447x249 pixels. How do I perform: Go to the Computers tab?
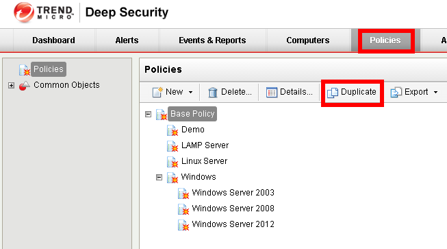pyautogui.click(x=308, y=40)
